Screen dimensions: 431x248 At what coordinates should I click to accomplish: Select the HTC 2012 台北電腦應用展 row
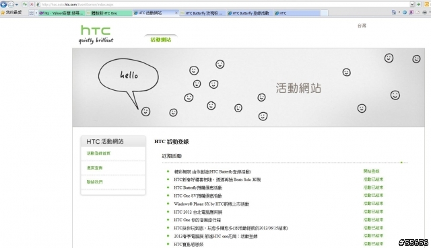pyautogui.click(x=198, y=212)
